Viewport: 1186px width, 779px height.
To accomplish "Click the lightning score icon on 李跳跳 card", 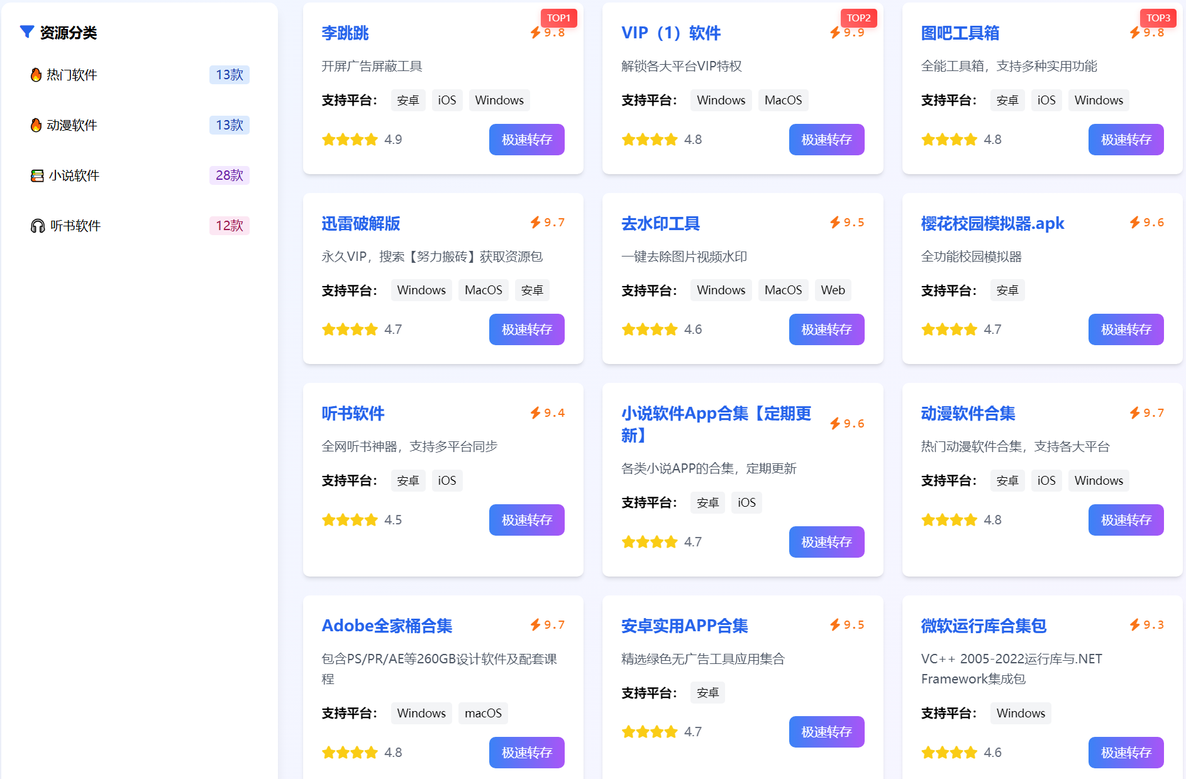I will point(535,32).
